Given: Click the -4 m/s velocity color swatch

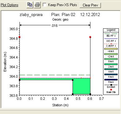Looking at the screenshot, I should click(111, 49).
